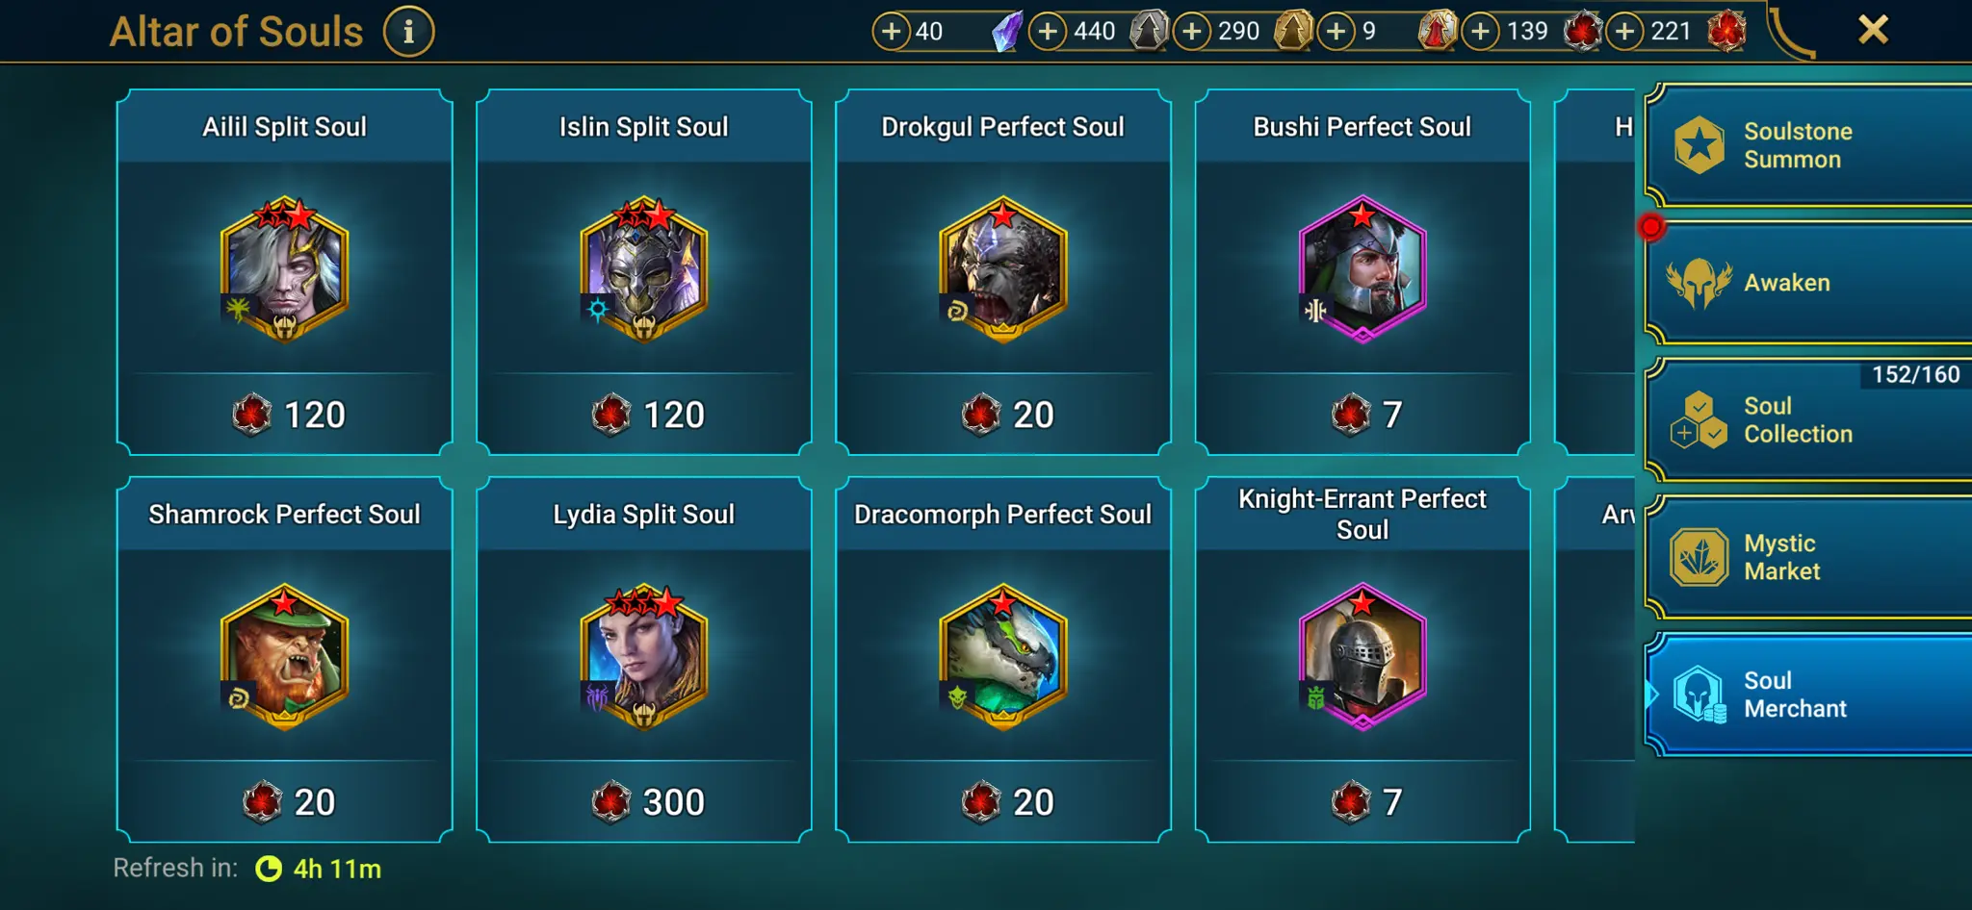The height and width of the screenshot is (910, 1972).
Task: Switch to the Awaken tab
Action: (1808, 283)
